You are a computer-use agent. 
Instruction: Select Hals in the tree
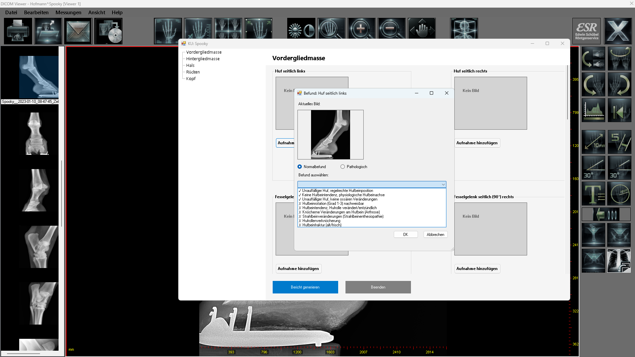190,66
